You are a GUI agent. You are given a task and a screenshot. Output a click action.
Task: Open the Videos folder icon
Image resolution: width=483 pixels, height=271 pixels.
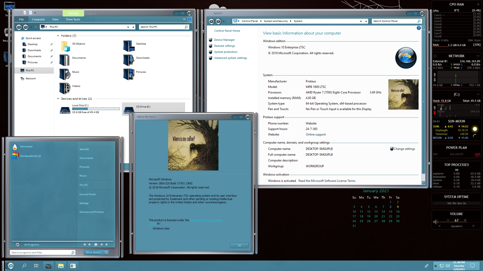click(65, 88)
